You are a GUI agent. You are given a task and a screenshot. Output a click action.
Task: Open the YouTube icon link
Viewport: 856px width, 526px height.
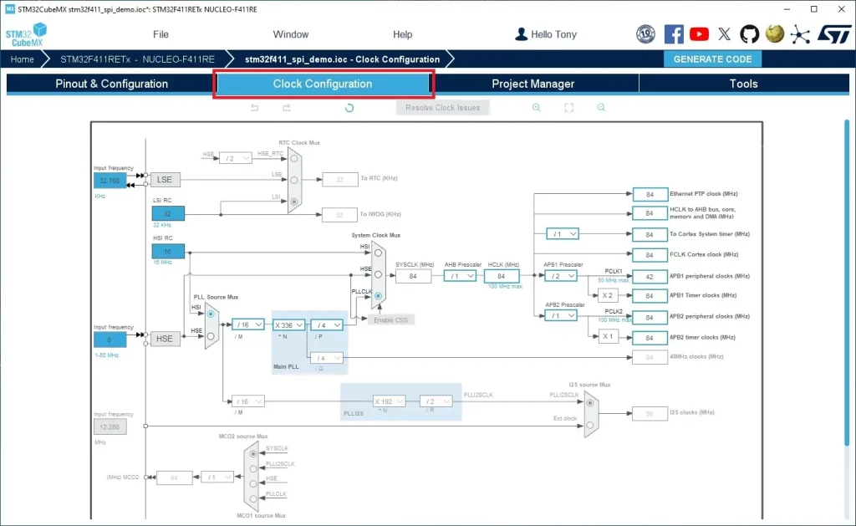(x=699, y=34)
